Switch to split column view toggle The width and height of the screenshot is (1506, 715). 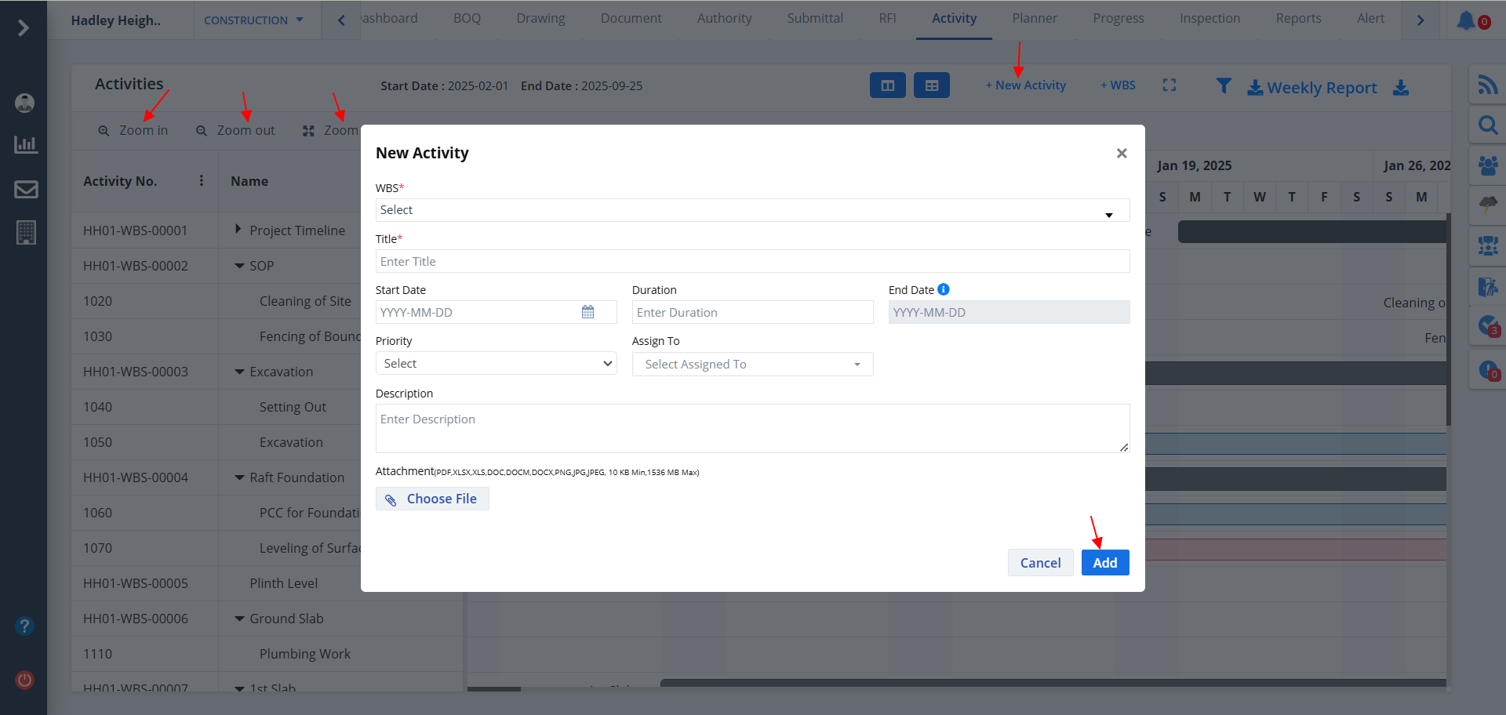[x=887, y=85]
